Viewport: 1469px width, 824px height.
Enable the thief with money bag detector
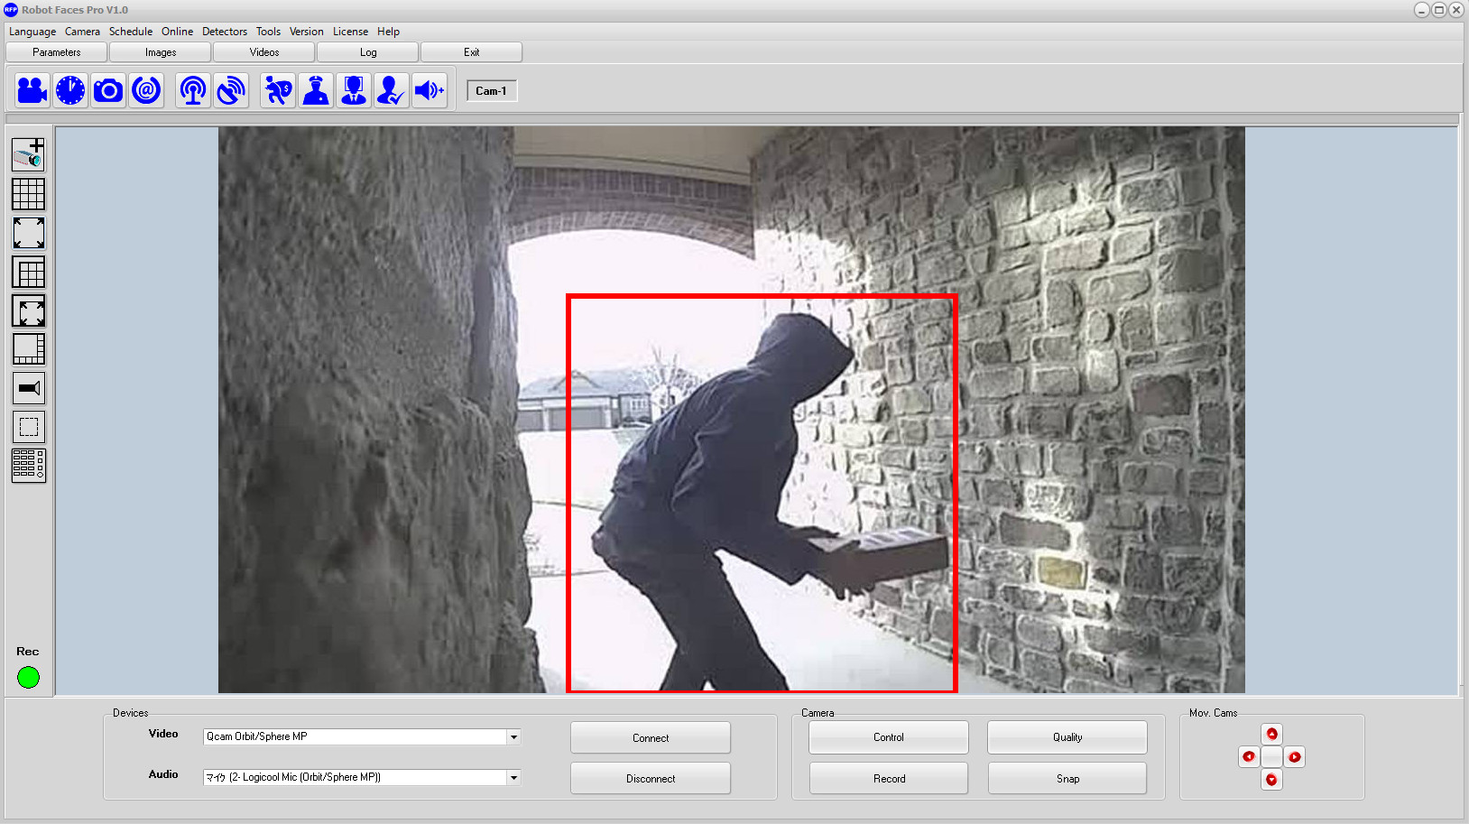click(278, 90)
